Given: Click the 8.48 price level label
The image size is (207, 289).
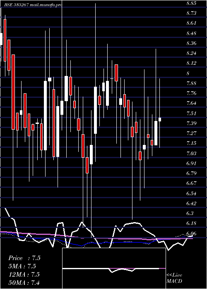Looking at the screenshot, I should point(191,33).
